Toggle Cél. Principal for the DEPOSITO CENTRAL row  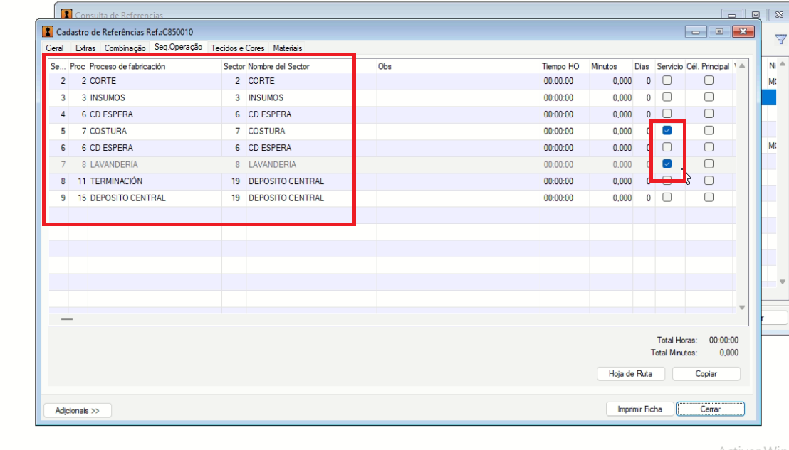click(x=709, y=198)
